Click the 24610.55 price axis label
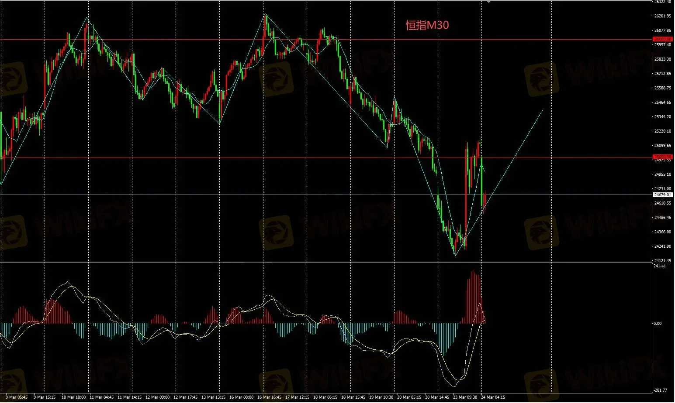675x403 pixels. pyautogui.click(x=663, y=203)
